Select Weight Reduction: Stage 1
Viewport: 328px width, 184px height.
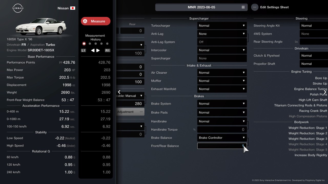tap(308, 128)
